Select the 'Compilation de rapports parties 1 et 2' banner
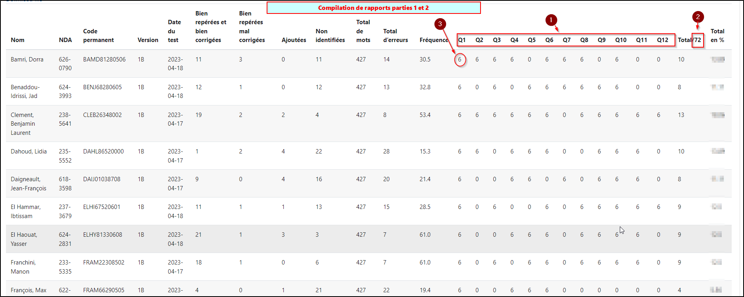The image size is (744, 297). click(x=373, y=8)
